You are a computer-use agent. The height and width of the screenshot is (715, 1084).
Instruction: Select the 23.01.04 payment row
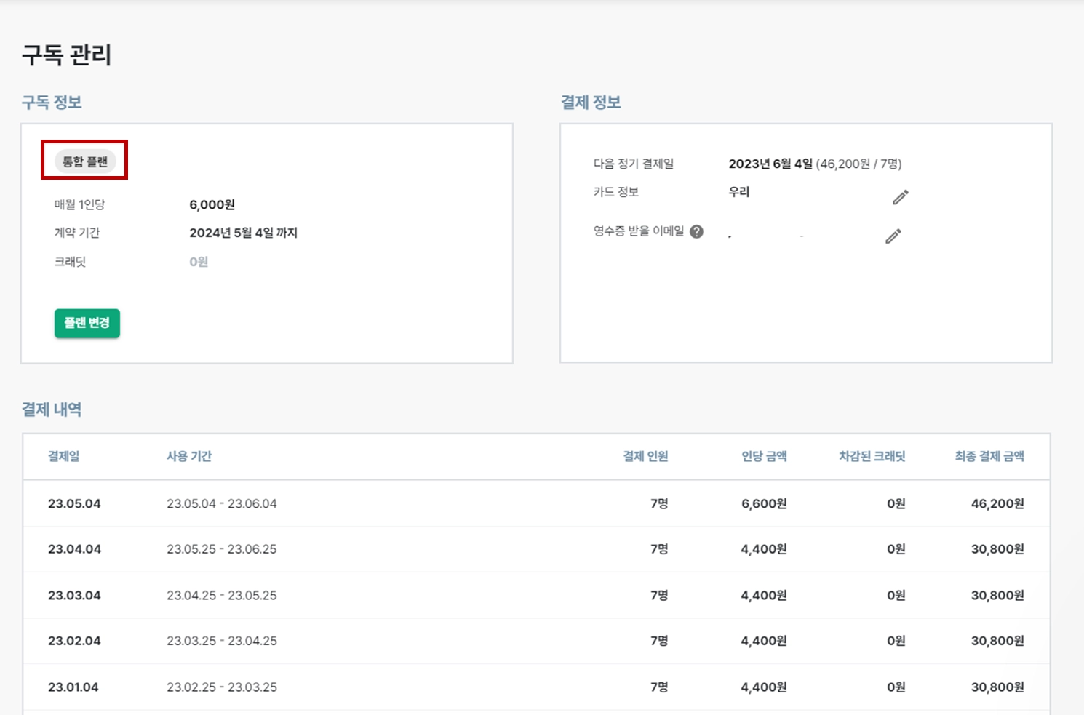tap(536, 687)
